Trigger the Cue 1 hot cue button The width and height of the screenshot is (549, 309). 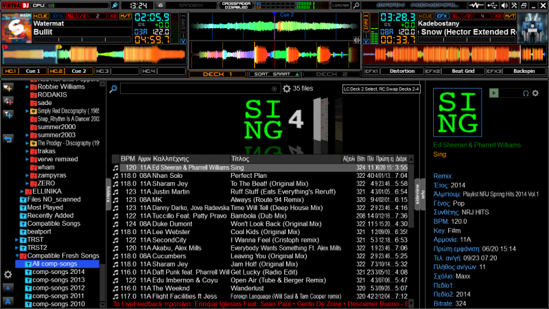tap(32, 71)
